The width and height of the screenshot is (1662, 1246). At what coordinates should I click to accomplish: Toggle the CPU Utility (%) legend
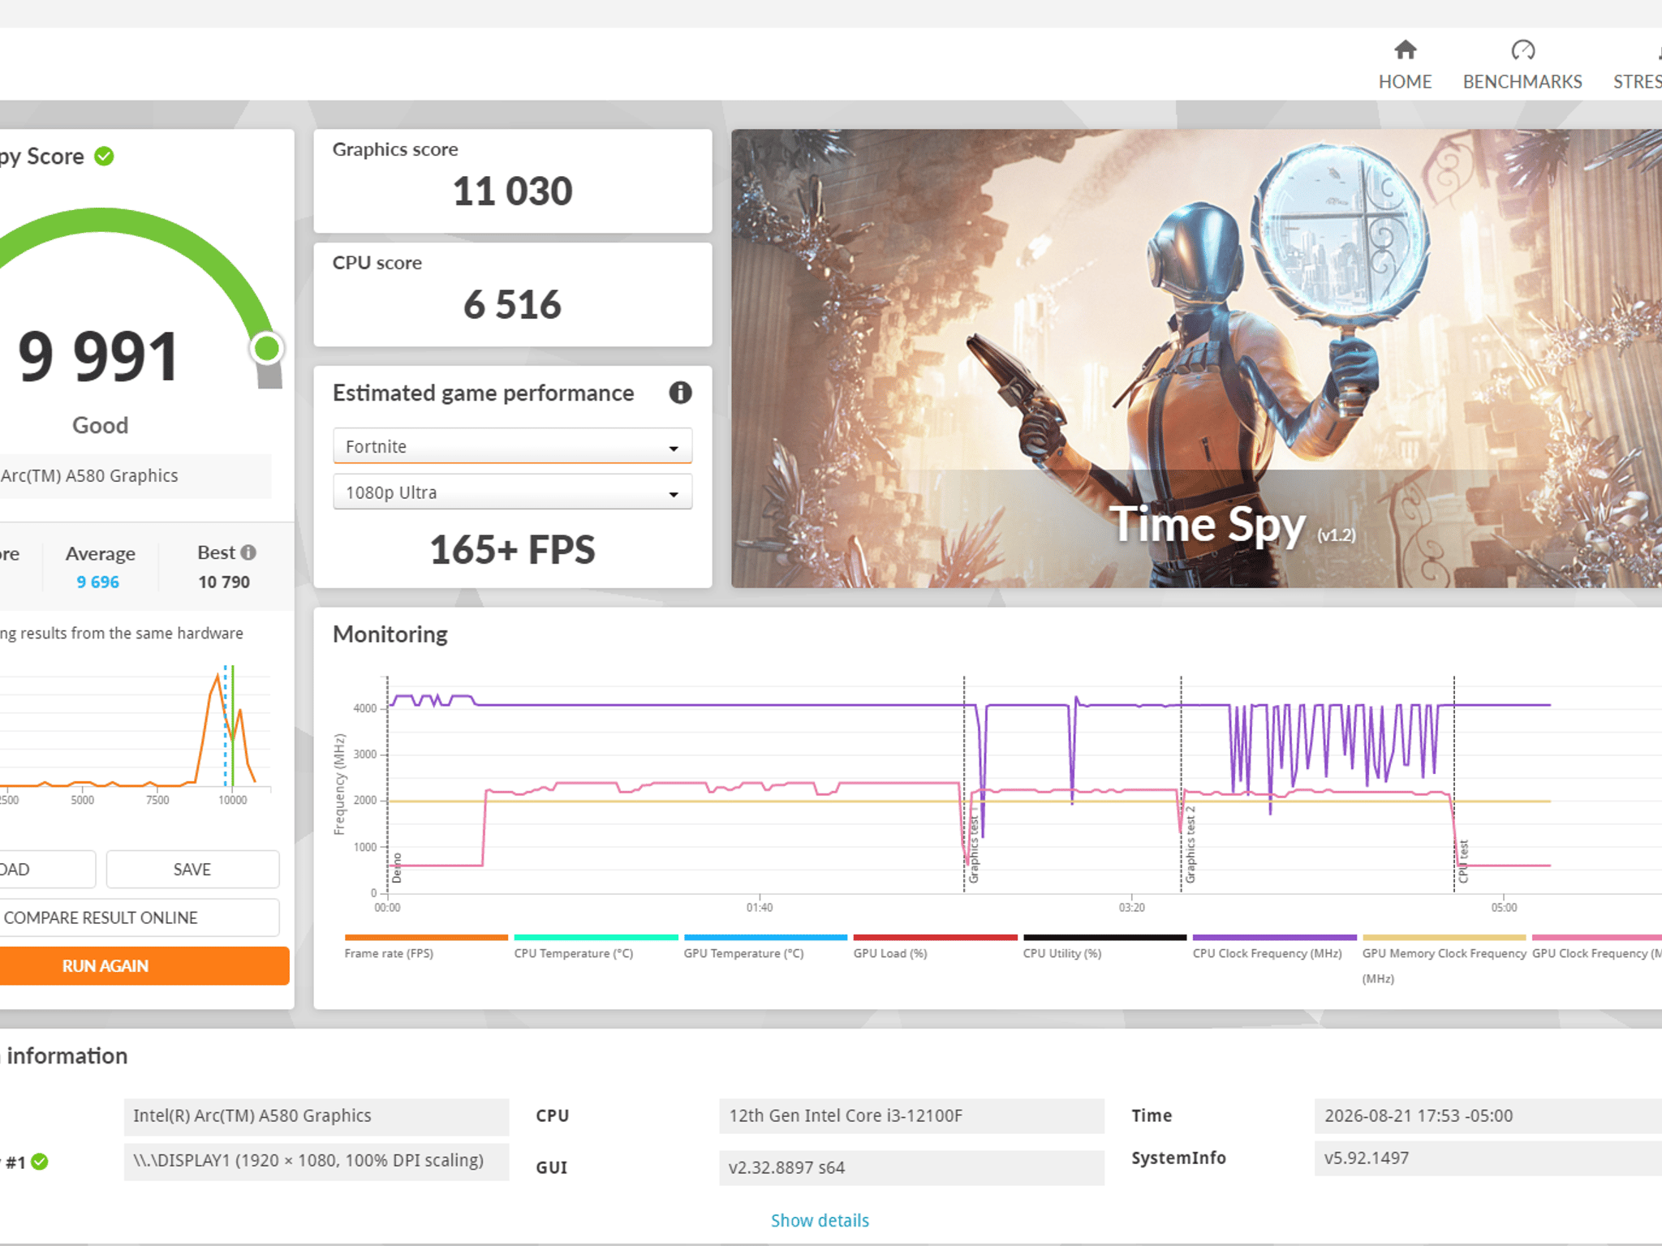coord(1104,947)
